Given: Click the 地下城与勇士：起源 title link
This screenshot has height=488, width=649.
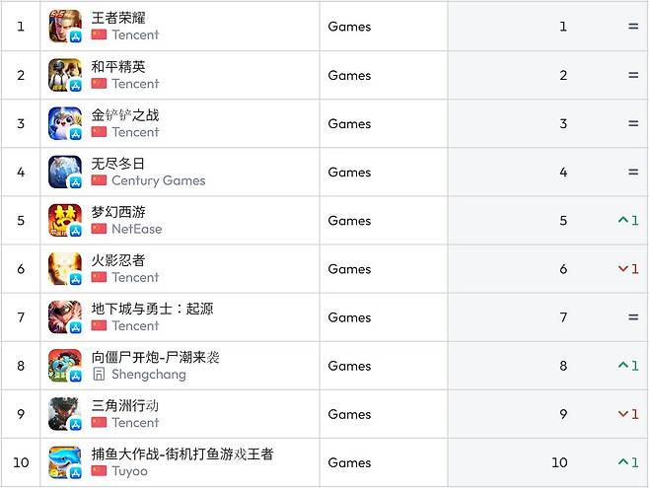Looking at the screenshot, I should [152, 309].
